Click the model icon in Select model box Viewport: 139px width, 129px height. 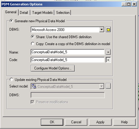[x=34, y=86]
